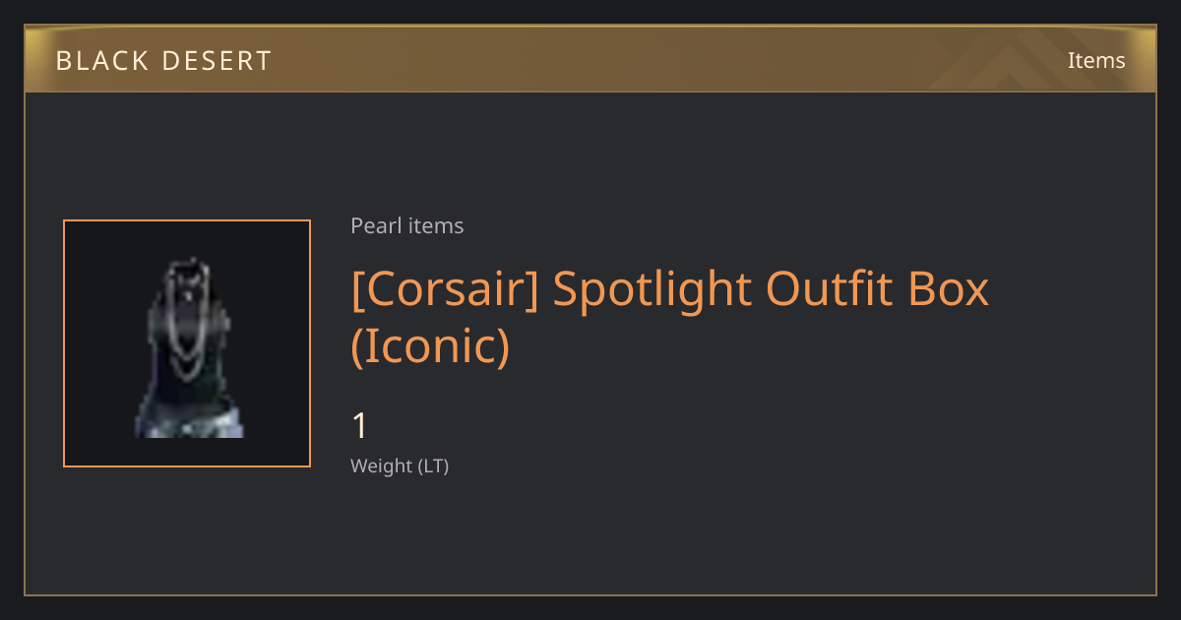
Task: Click the Weight (LT) label
Action: point(400,465)
